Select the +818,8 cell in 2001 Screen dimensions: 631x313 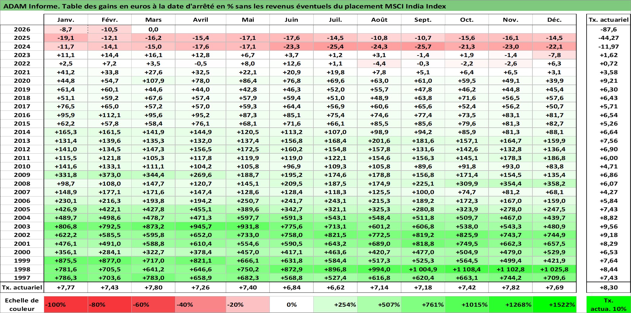click(x=423, y=244)
